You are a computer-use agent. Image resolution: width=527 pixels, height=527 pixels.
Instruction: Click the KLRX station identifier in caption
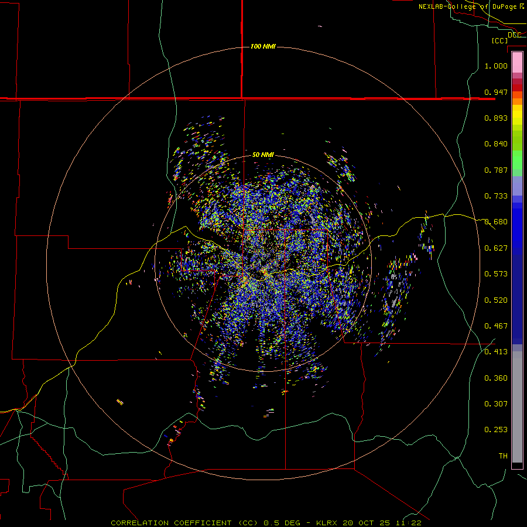coord(327,523)
